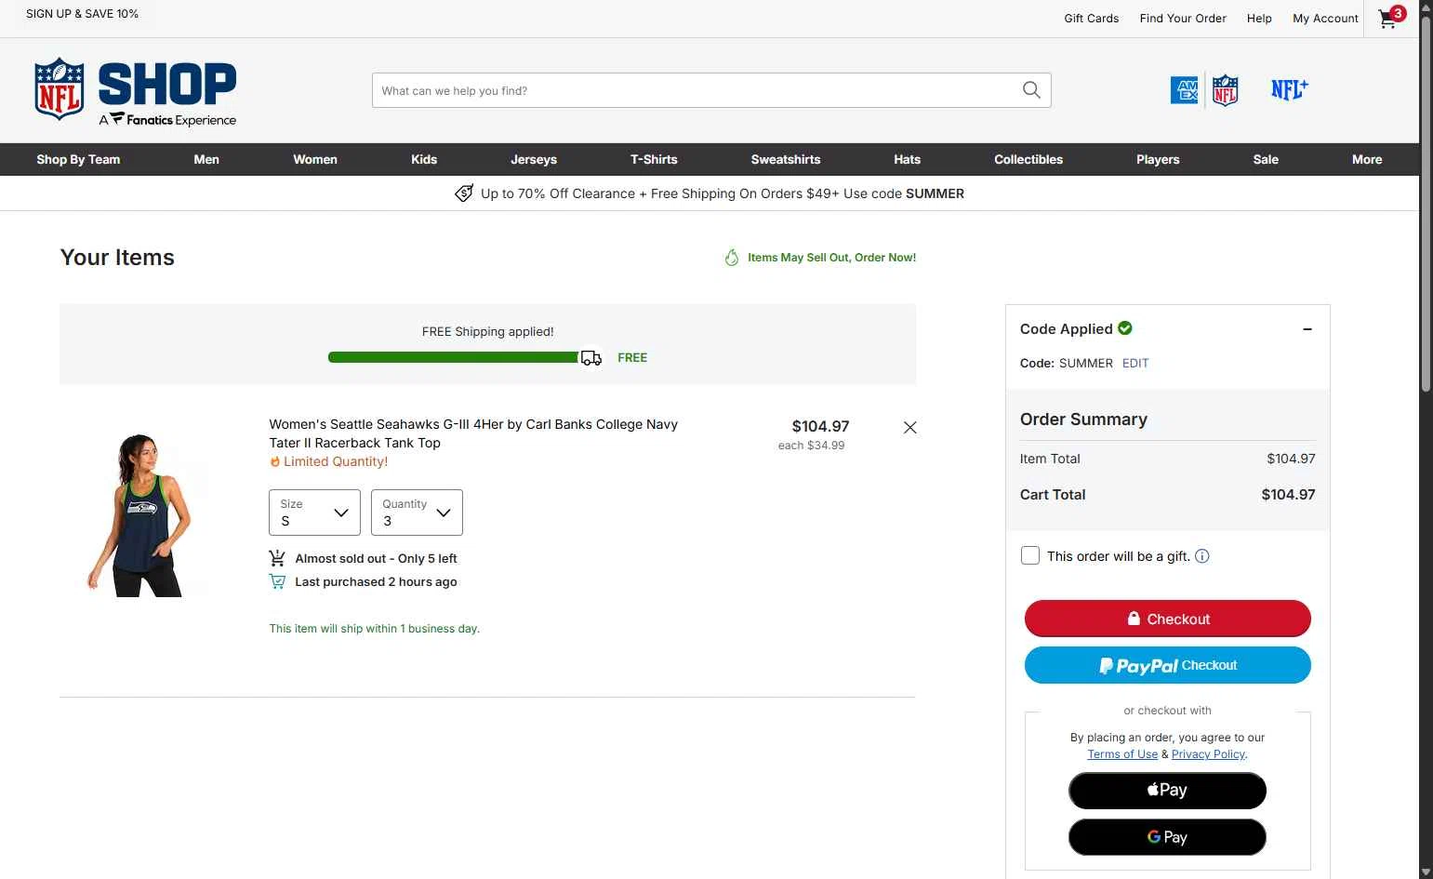Open Terms of Use link
Viewport: 1433px width, 879px height.
click(1122, 754)
